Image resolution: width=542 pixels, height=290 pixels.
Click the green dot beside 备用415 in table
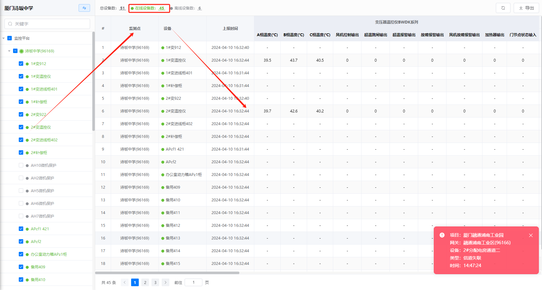pos(163,264)
